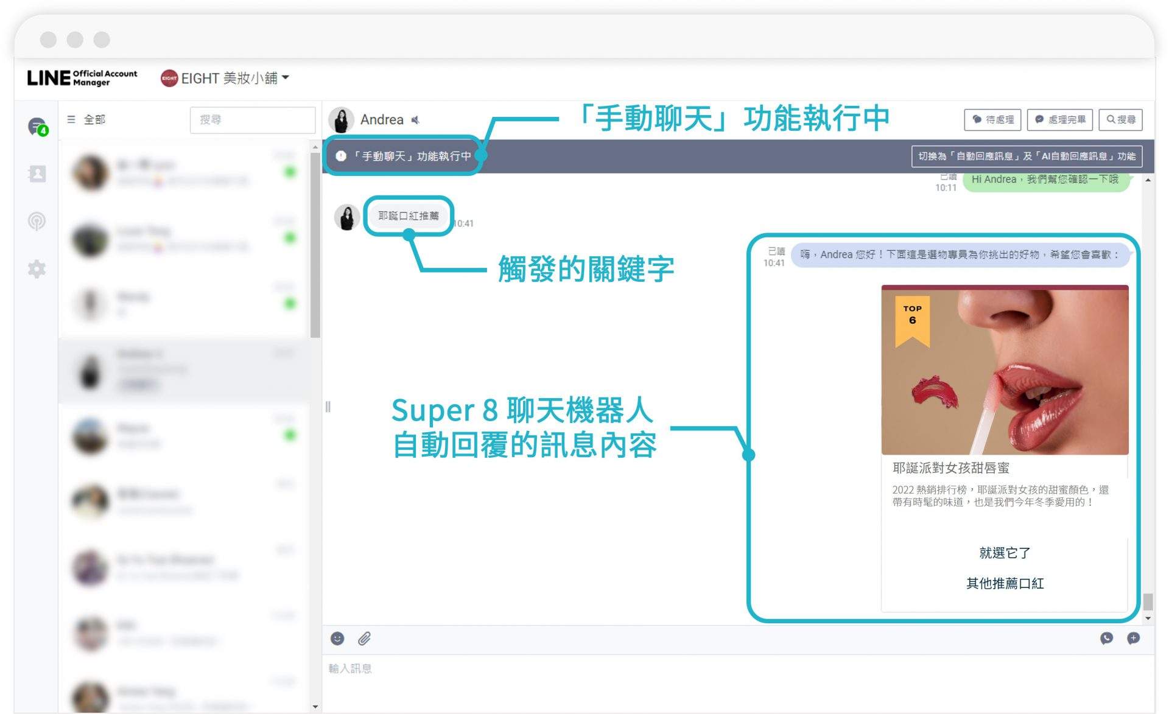Start a call with the phone icon
This screenshot has width=1169, height=714.
click(1106, 639)
